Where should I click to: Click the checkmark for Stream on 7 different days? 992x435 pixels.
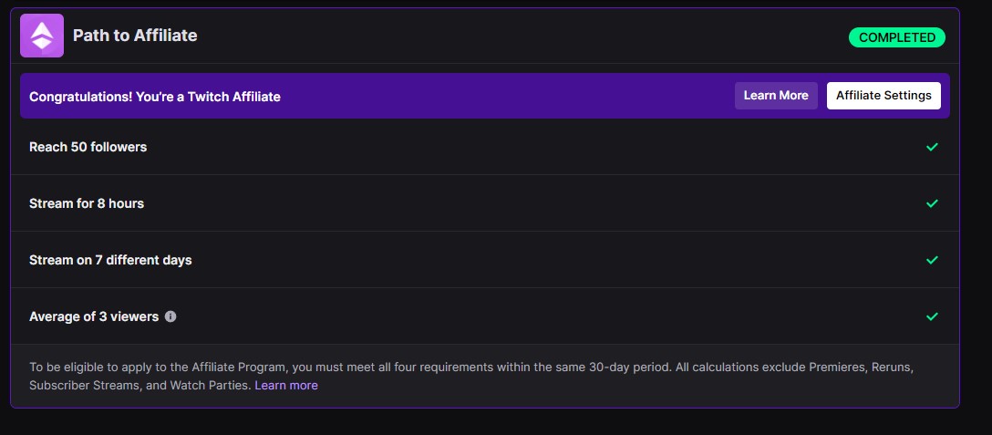coord(932,260)
